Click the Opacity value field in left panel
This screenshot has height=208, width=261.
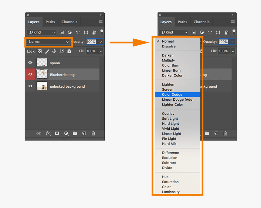point(91,42)
